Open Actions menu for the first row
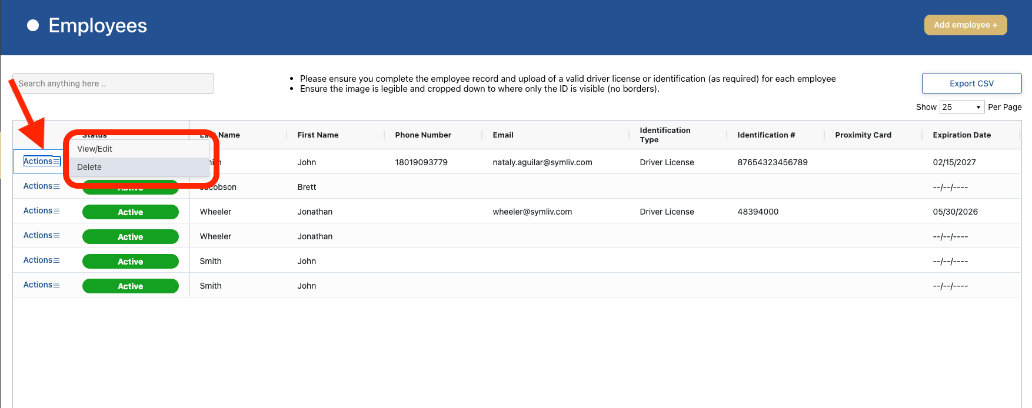This screenshot has height=408, width=1032. [41, 161]
